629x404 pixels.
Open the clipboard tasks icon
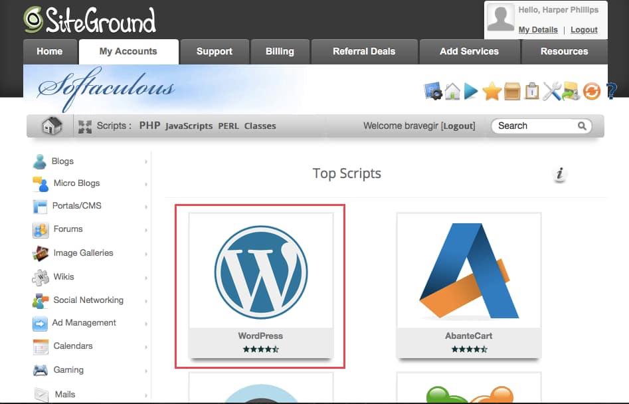(531, 92)
